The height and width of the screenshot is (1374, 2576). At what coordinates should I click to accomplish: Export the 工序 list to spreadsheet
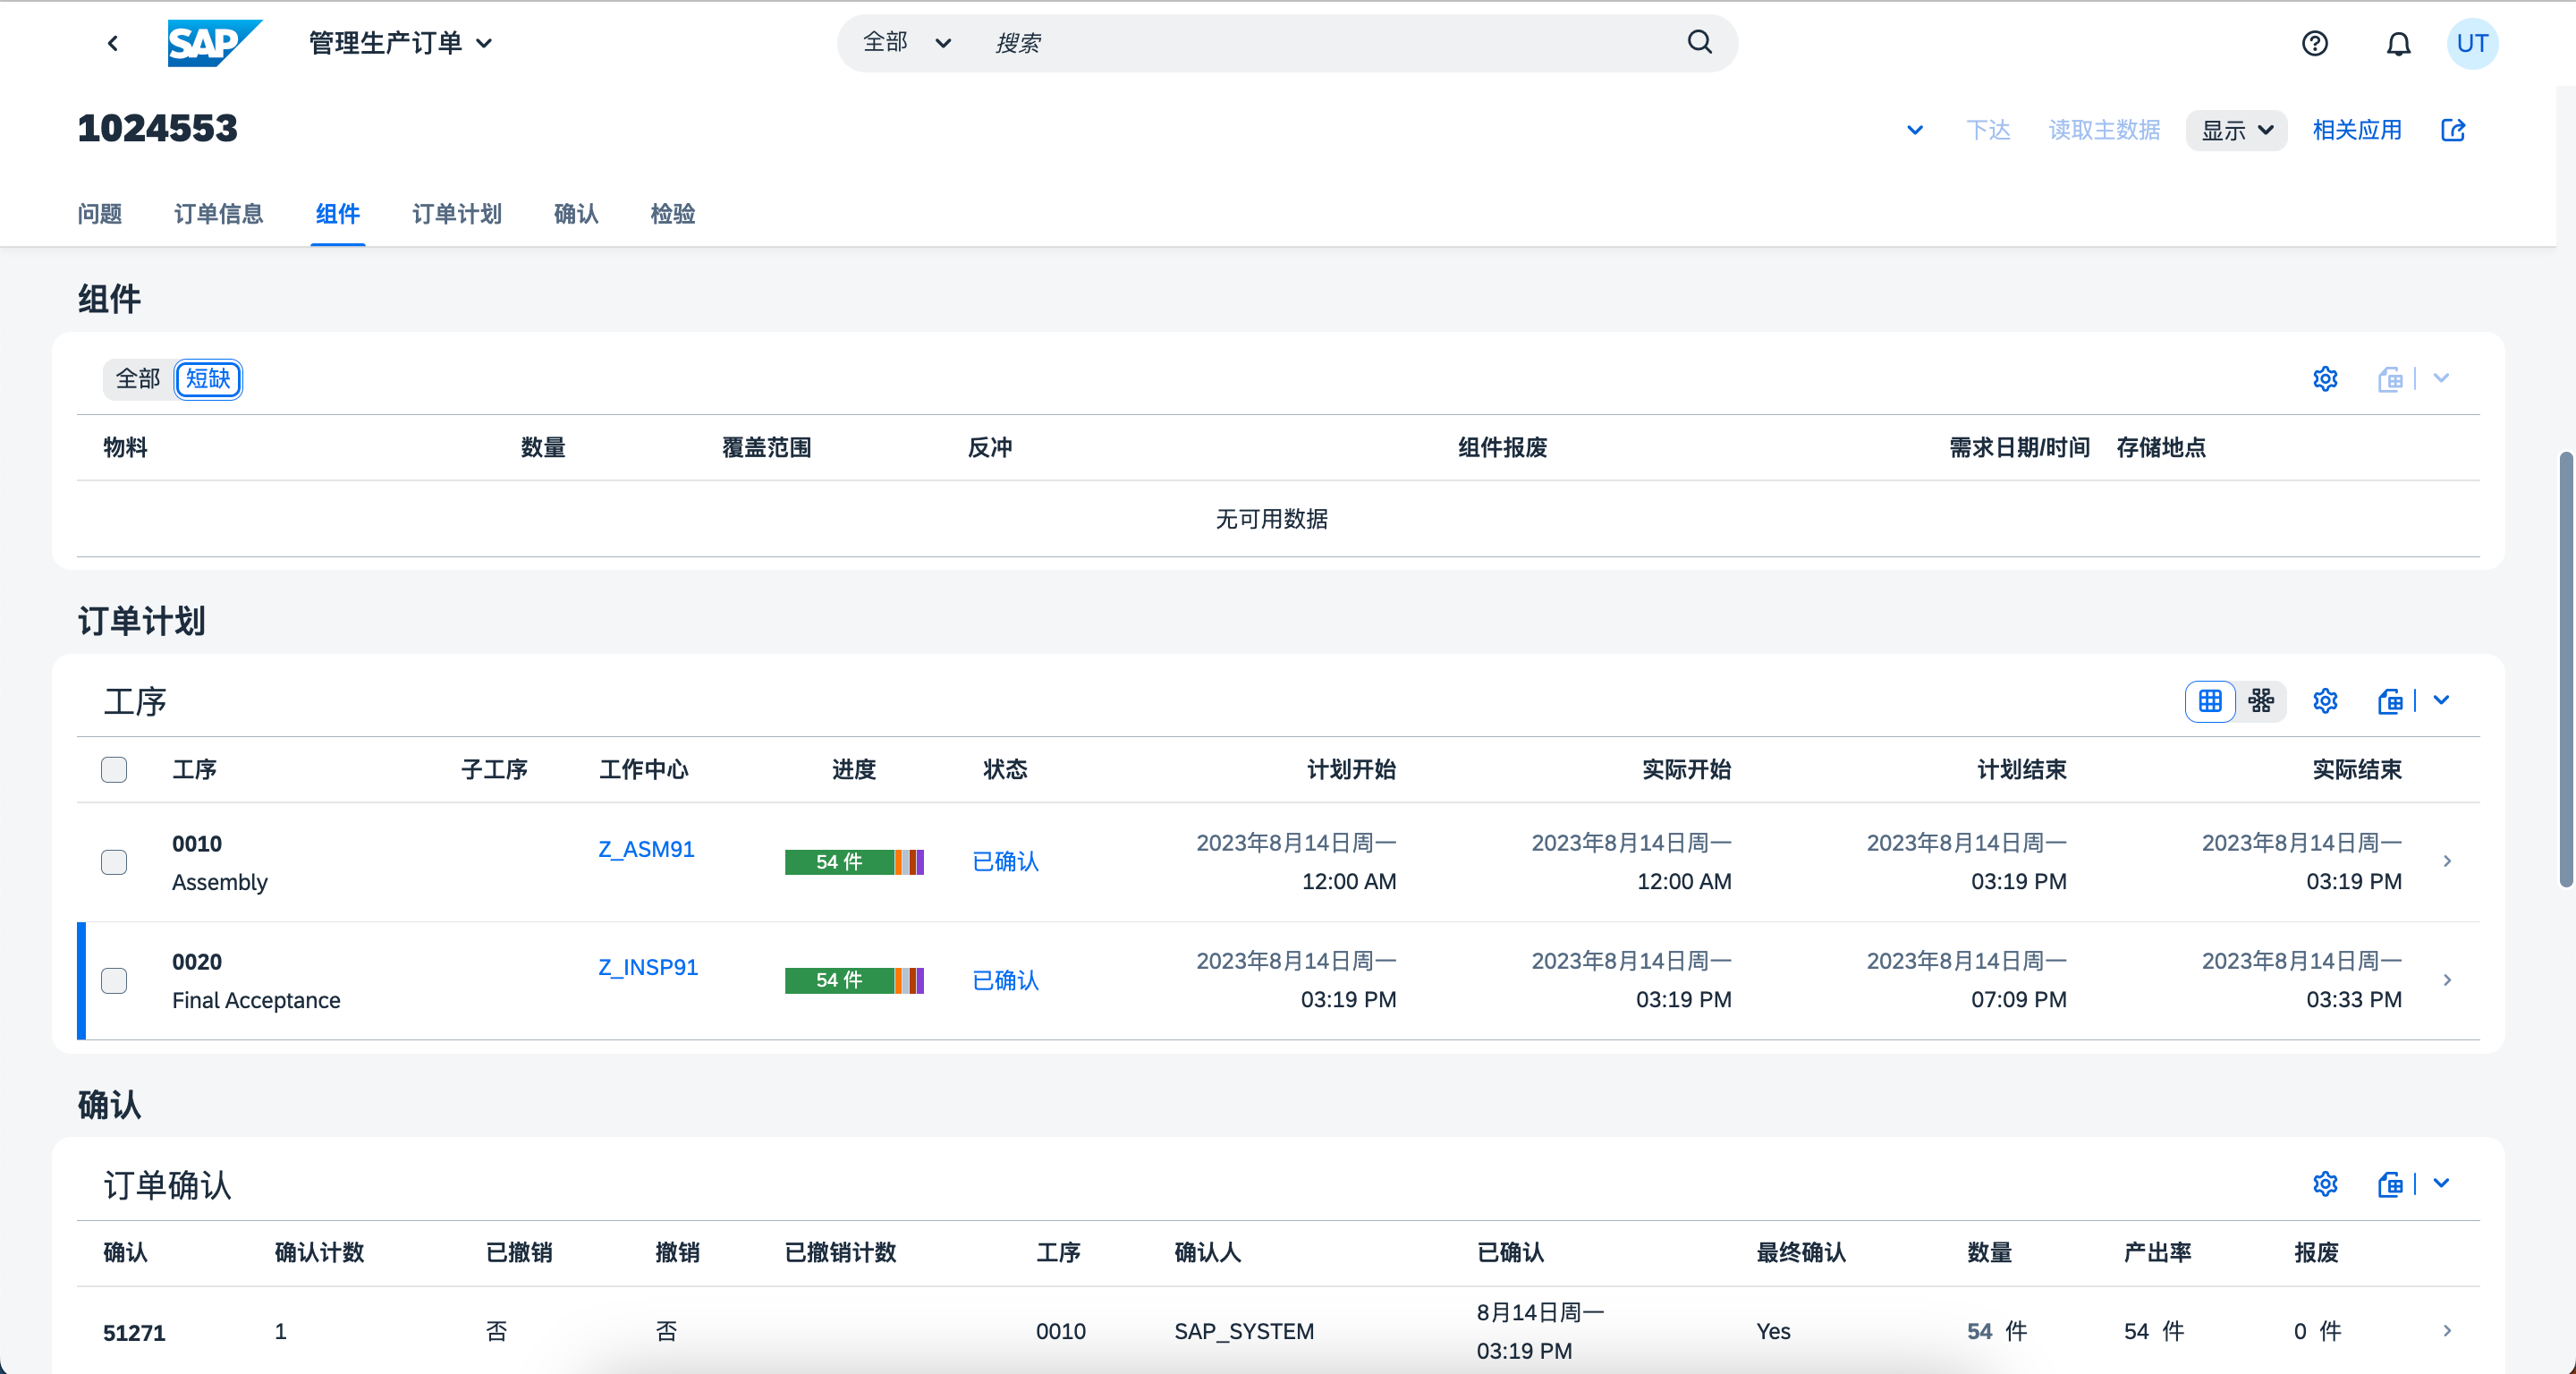2391,701
